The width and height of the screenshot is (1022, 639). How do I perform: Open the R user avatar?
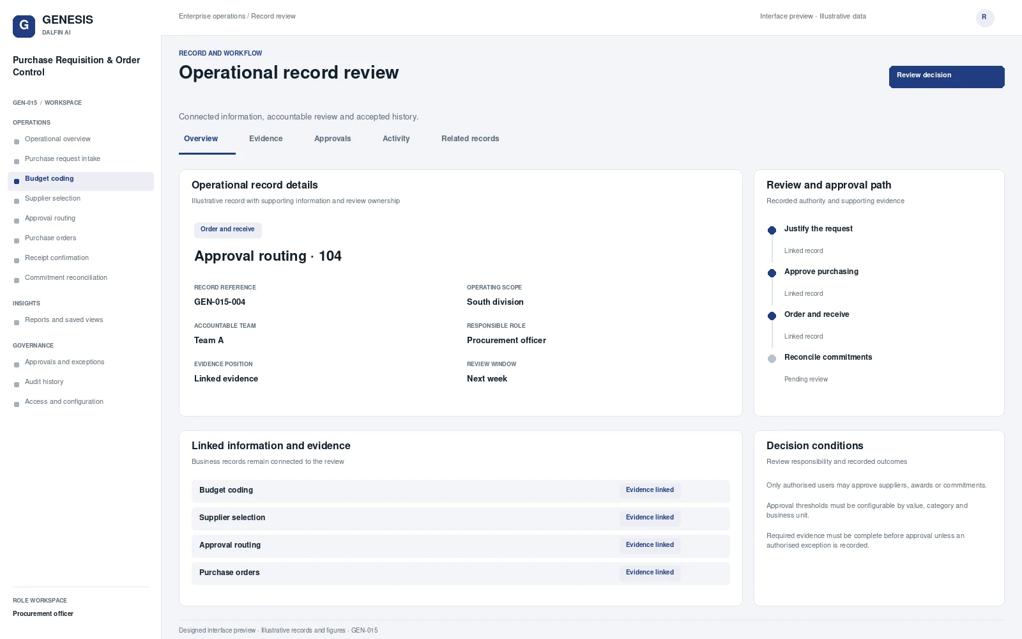[x=985, y=18]
